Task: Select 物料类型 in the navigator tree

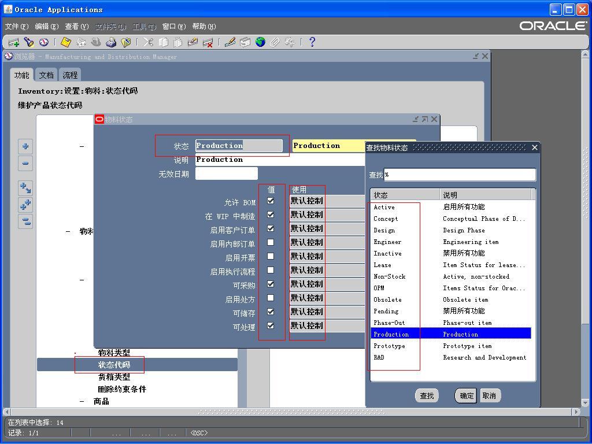Action: pyautogui.click(x=114, y=353)
